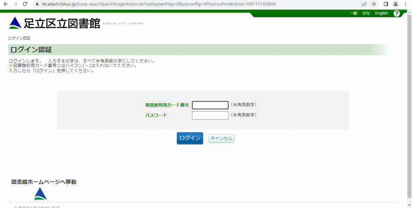Focus the library card number field
The width and height of the screenshot is (412, 208).
coord(210,105)
